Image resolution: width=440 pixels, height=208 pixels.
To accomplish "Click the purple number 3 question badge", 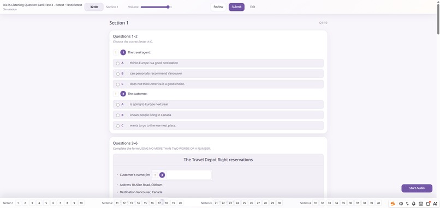I will [x=162, y=175].
